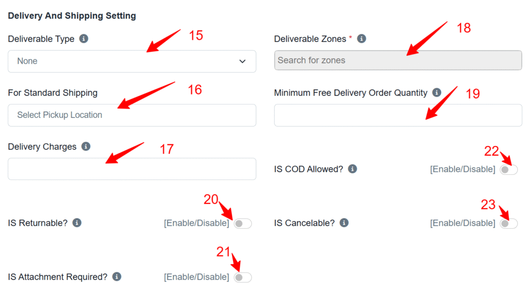
Task: Click Minimum Free Delivery Order Quantity input
Action: click(398, 115)
